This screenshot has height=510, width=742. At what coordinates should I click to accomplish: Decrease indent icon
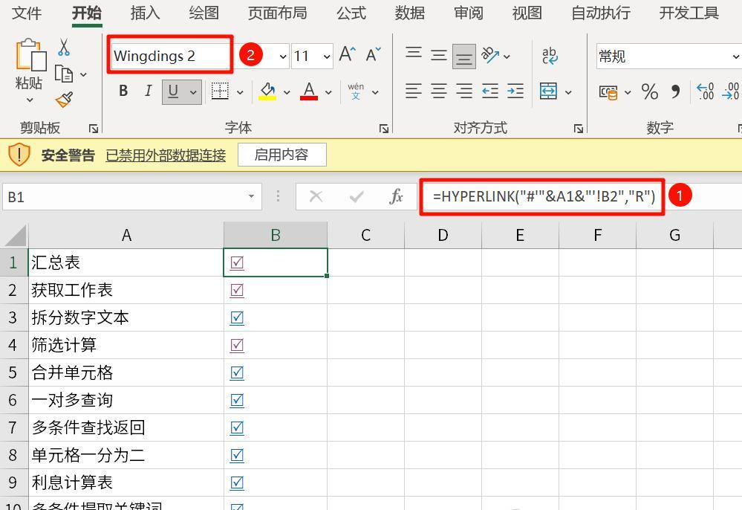(x=489, y=91)
